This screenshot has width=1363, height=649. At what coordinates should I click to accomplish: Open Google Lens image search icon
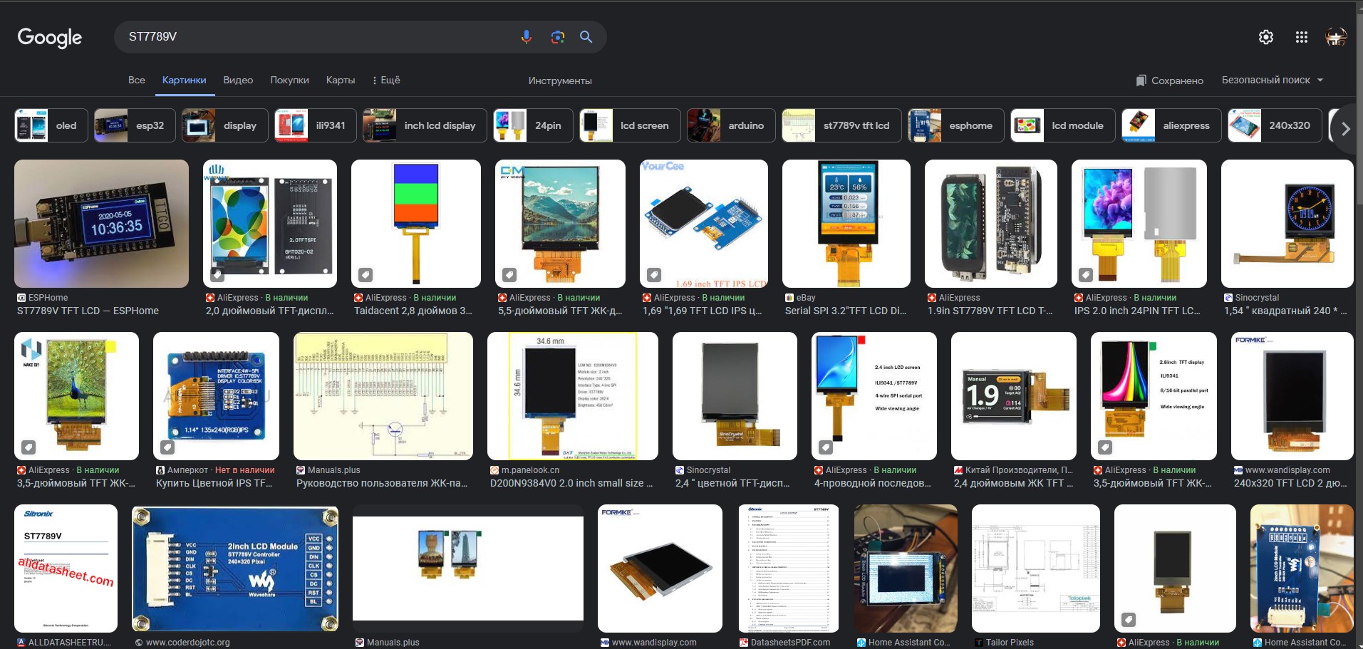[x=557, y=37]
